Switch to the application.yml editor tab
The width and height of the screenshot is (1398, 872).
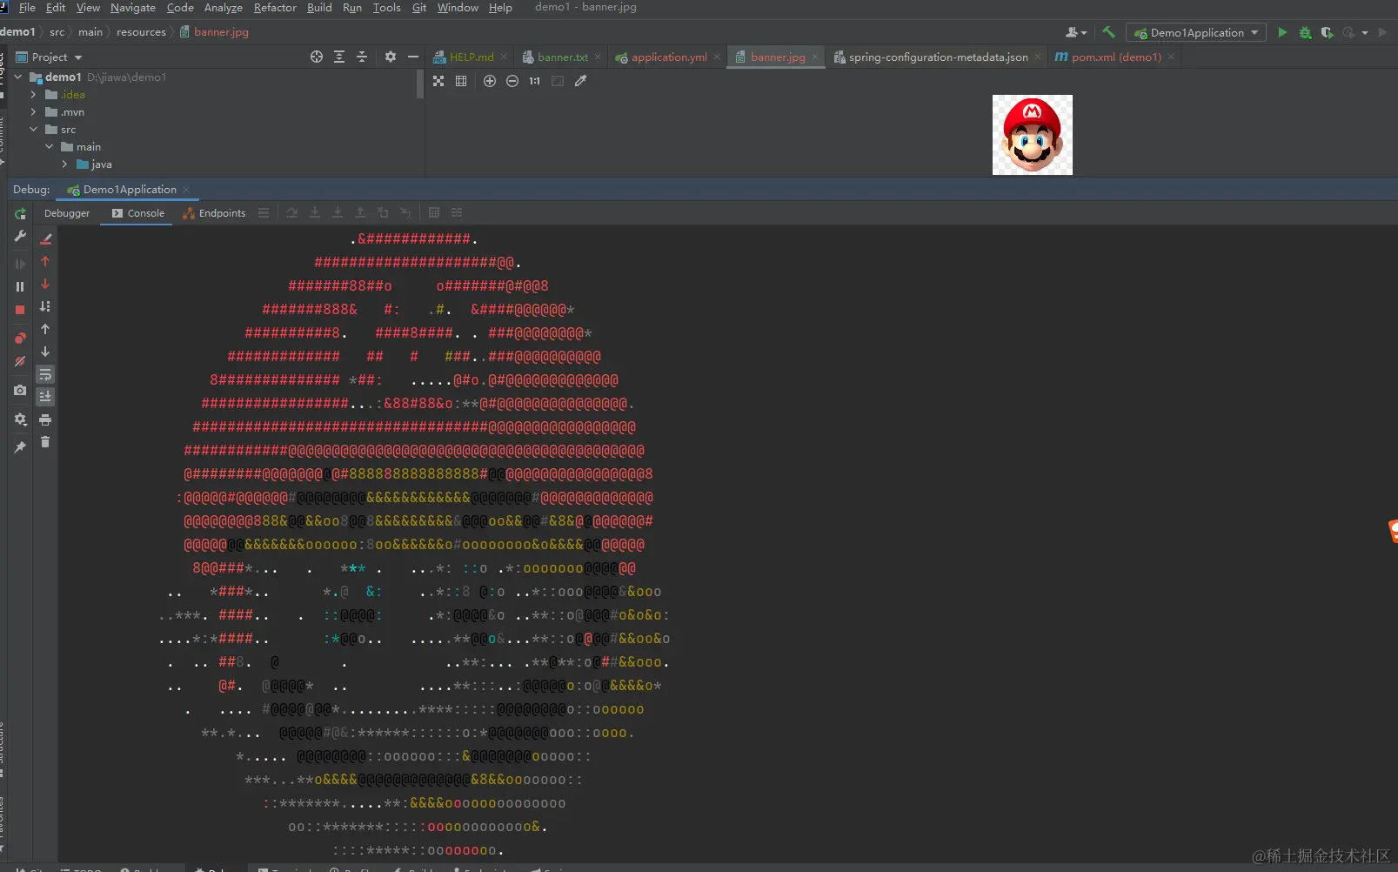pos(668,57)
